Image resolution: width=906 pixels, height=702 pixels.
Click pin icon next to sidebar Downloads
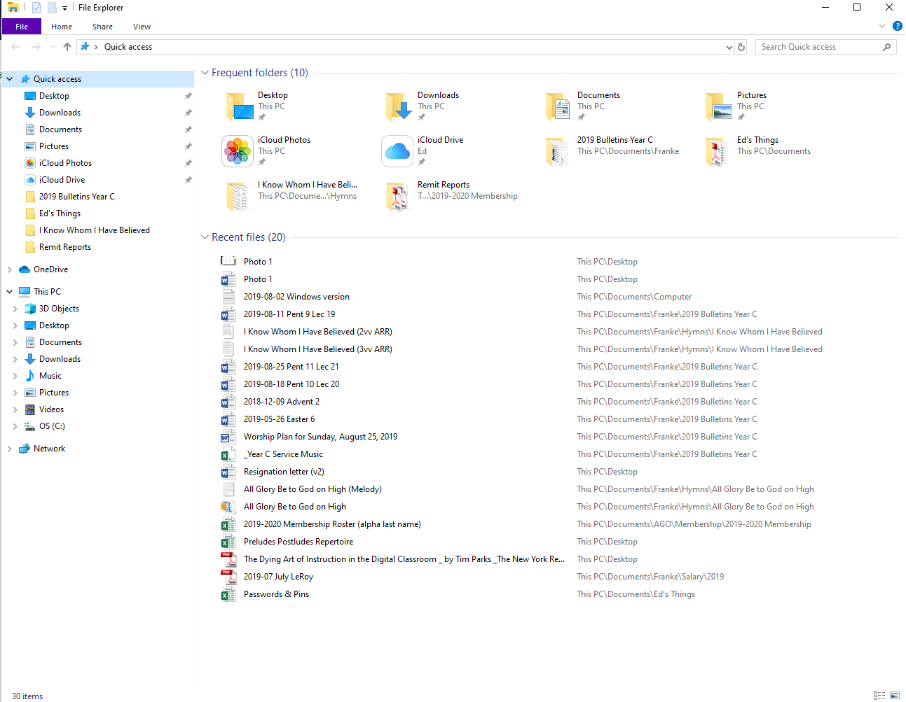tap(188, 113)
